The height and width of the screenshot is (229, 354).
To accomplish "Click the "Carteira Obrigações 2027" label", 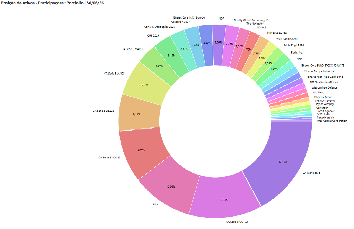I will point(160,27).
